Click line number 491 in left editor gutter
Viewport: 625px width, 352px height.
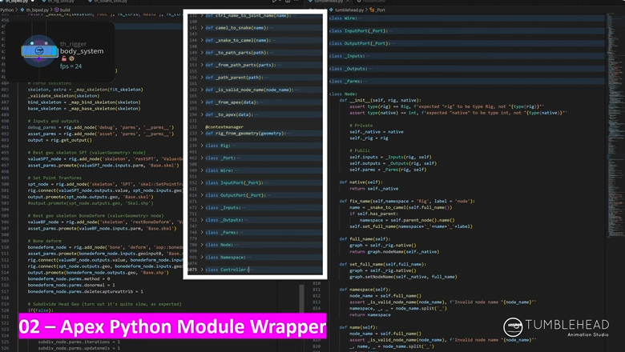(5, 127)
